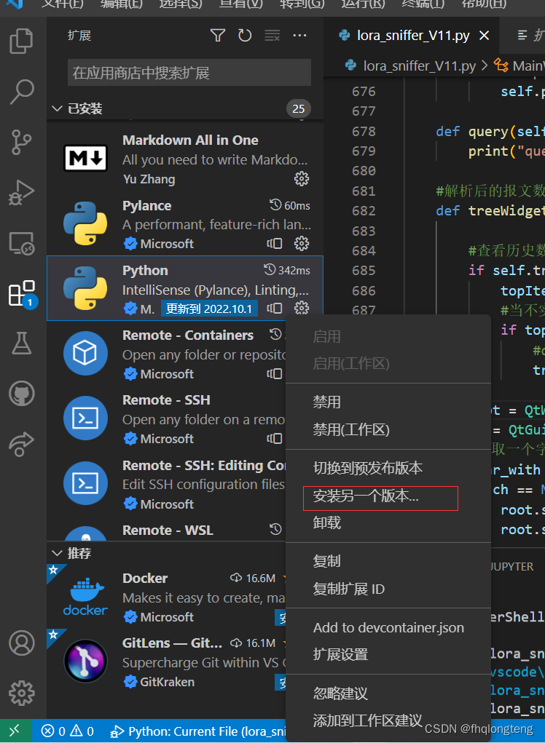Click the Python 342ms activation time
The image size is (545, 743).
pos(287,270)
